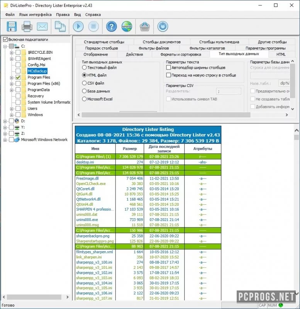
Task: Click the DirListerPro title bar app icon
Action: pos(6,5)
